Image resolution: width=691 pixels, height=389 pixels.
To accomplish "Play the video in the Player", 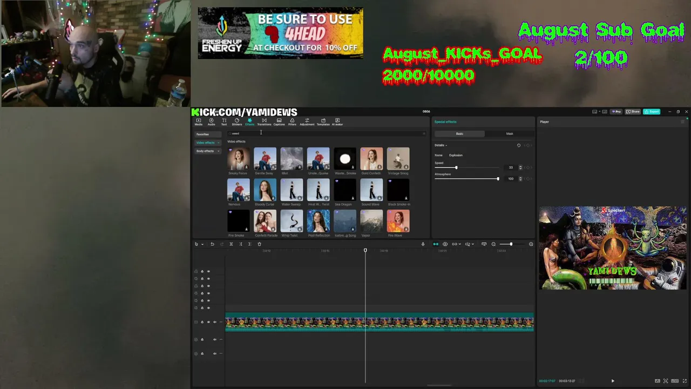I will click(612, 381).
